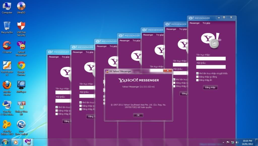Click the Y! title icon of leftmost Messenger window
Viewport: 258px width, 146px height.
[x=50, y=52]
